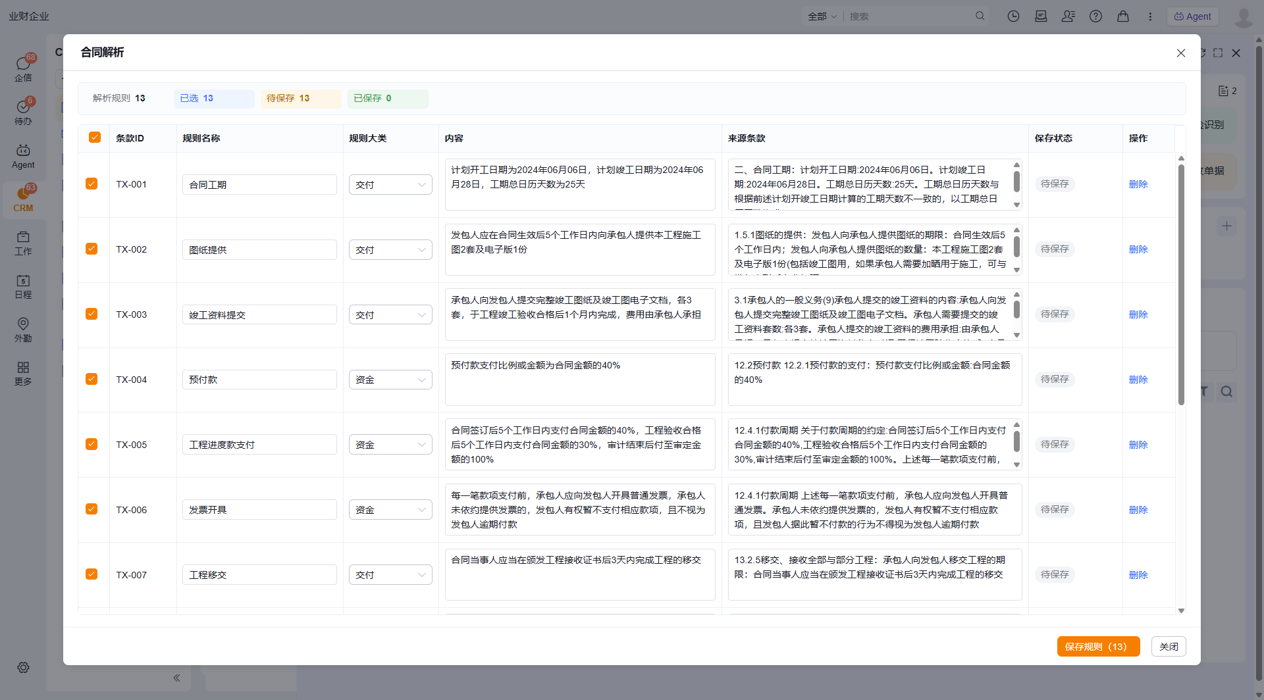The width and height of the screenshot is (1264, 700).
Task: Open the 外勤 location icon in sidebar
Action: pyautogui.click(x=23, y=330)
